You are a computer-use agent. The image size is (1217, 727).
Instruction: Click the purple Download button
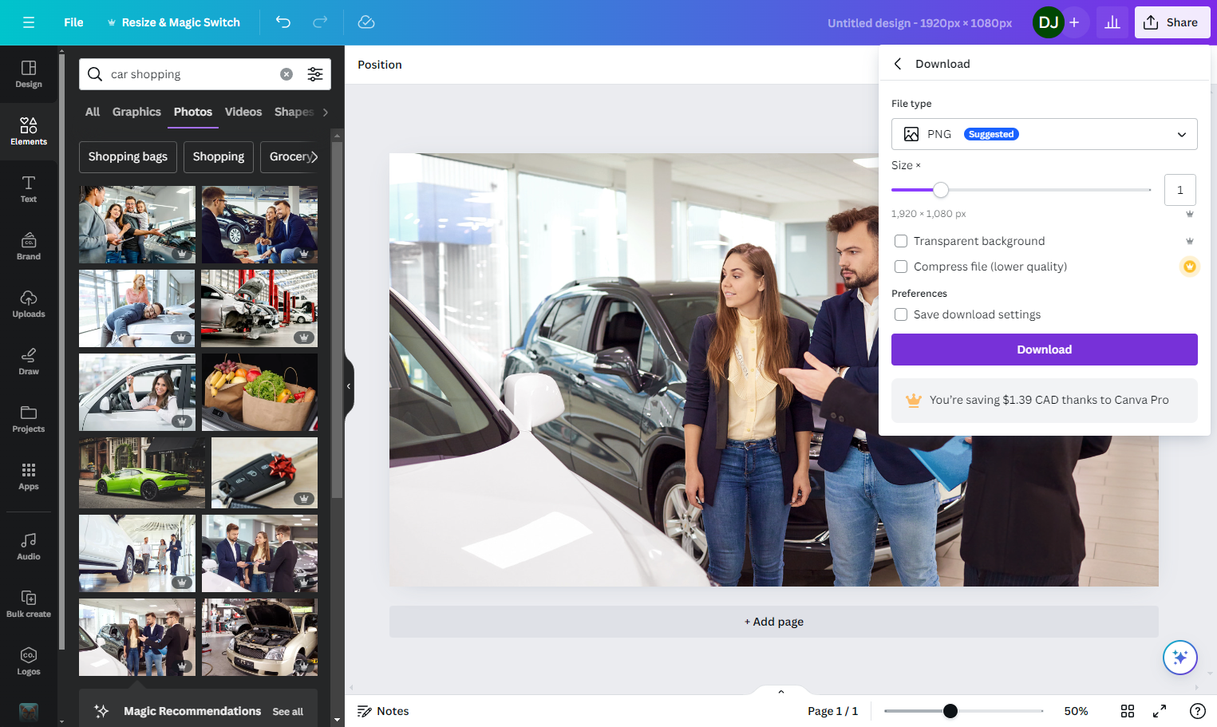click(1045, 350)
